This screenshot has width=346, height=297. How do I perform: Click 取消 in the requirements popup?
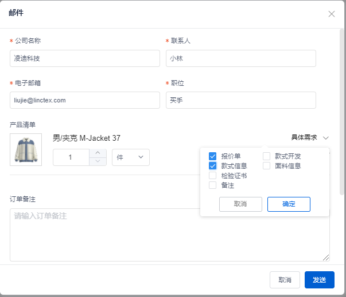[240, 204]
